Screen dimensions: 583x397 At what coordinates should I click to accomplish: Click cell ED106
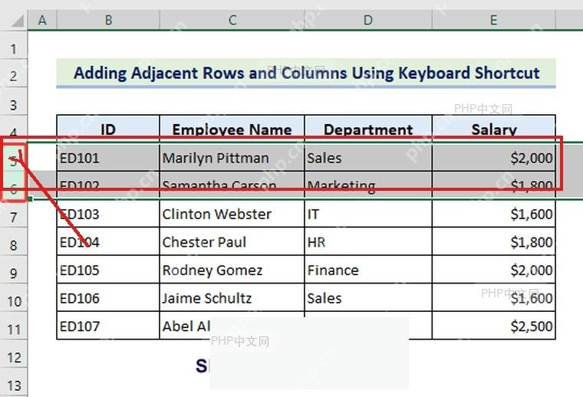point(108,298)
